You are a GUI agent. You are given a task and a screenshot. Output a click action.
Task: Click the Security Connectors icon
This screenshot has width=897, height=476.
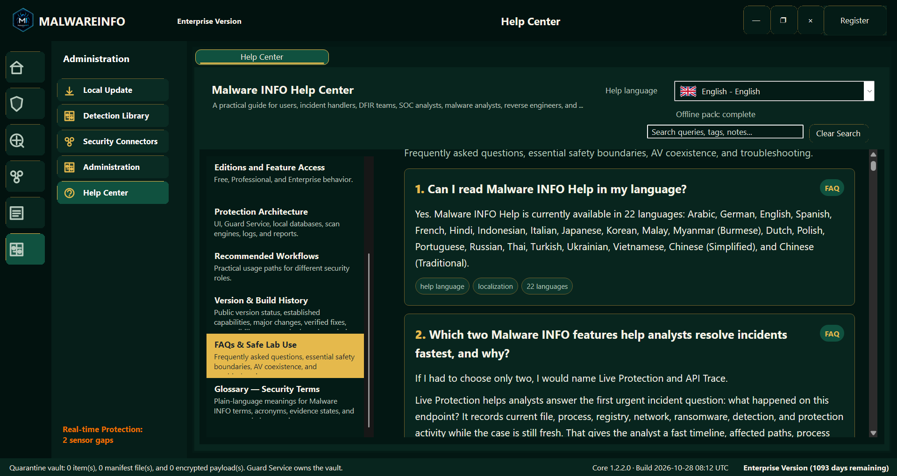coord(69,142)
